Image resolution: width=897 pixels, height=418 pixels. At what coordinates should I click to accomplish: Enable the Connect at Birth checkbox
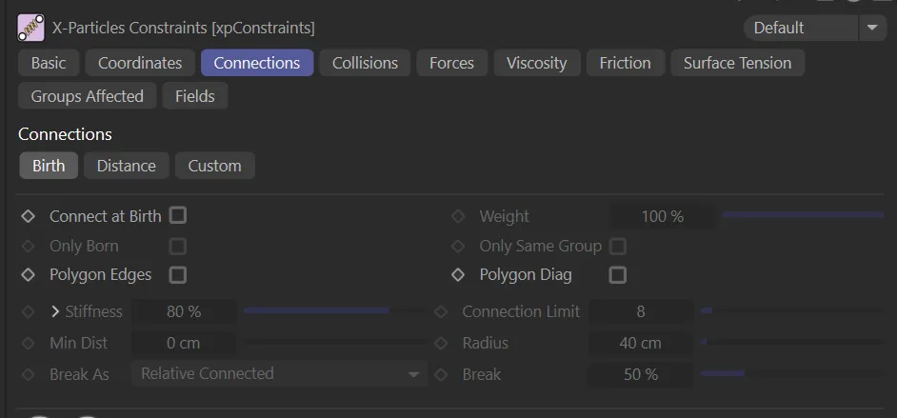(178, 216)
